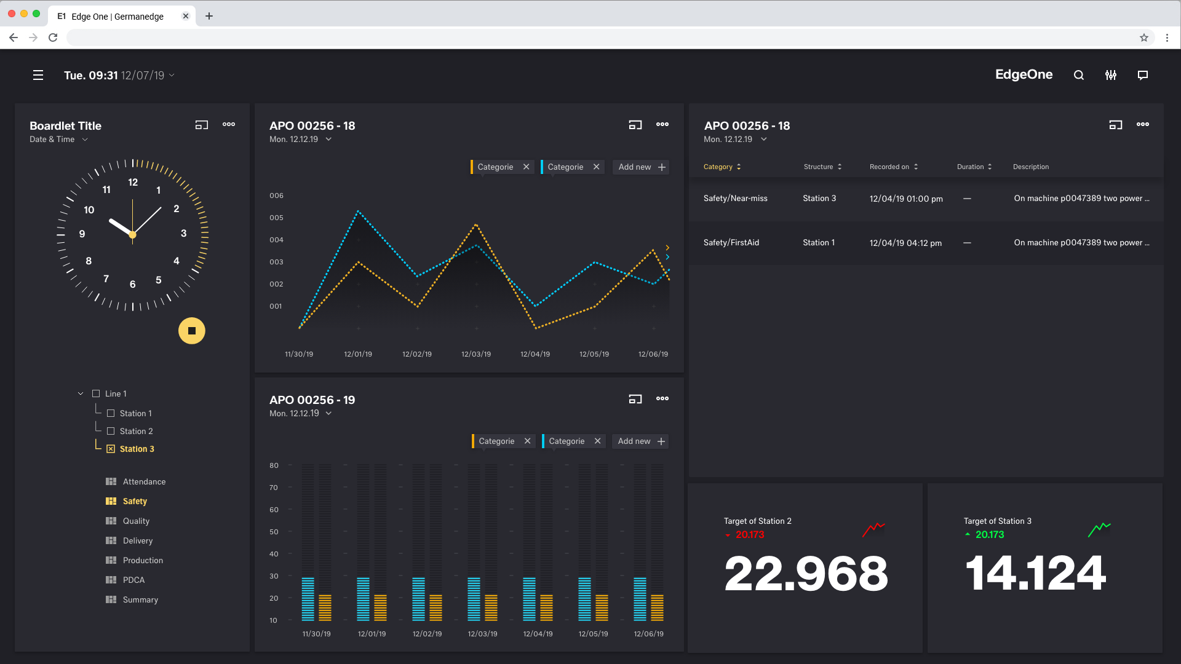Sort the table by Recorded on
1181x664 pixels.
(893, 167)
